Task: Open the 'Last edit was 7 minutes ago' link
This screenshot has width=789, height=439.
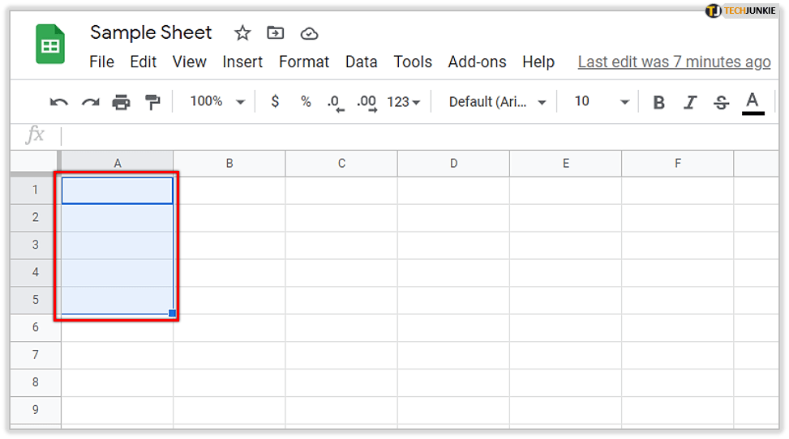Action: click(x=674, y=62)
